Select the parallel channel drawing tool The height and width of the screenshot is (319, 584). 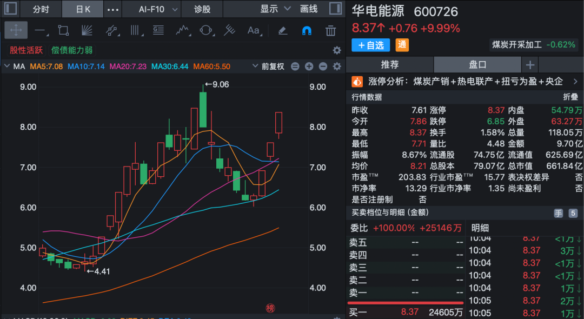click(x=112, y=30)
